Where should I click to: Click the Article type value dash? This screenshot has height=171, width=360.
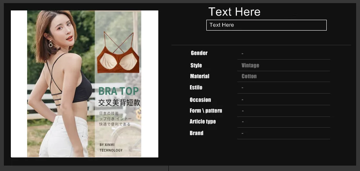pos(243,122)
